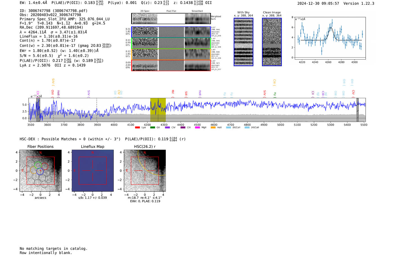
Task: Select the HSC(26.2) r image
Action: 145,171
